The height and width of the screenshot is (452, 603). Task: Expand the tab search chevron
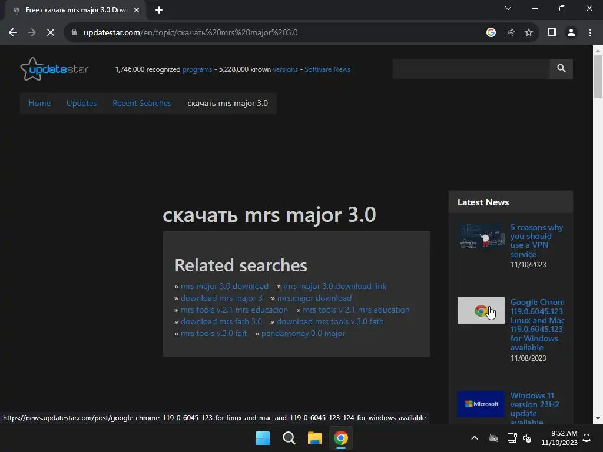coord(508,8)
